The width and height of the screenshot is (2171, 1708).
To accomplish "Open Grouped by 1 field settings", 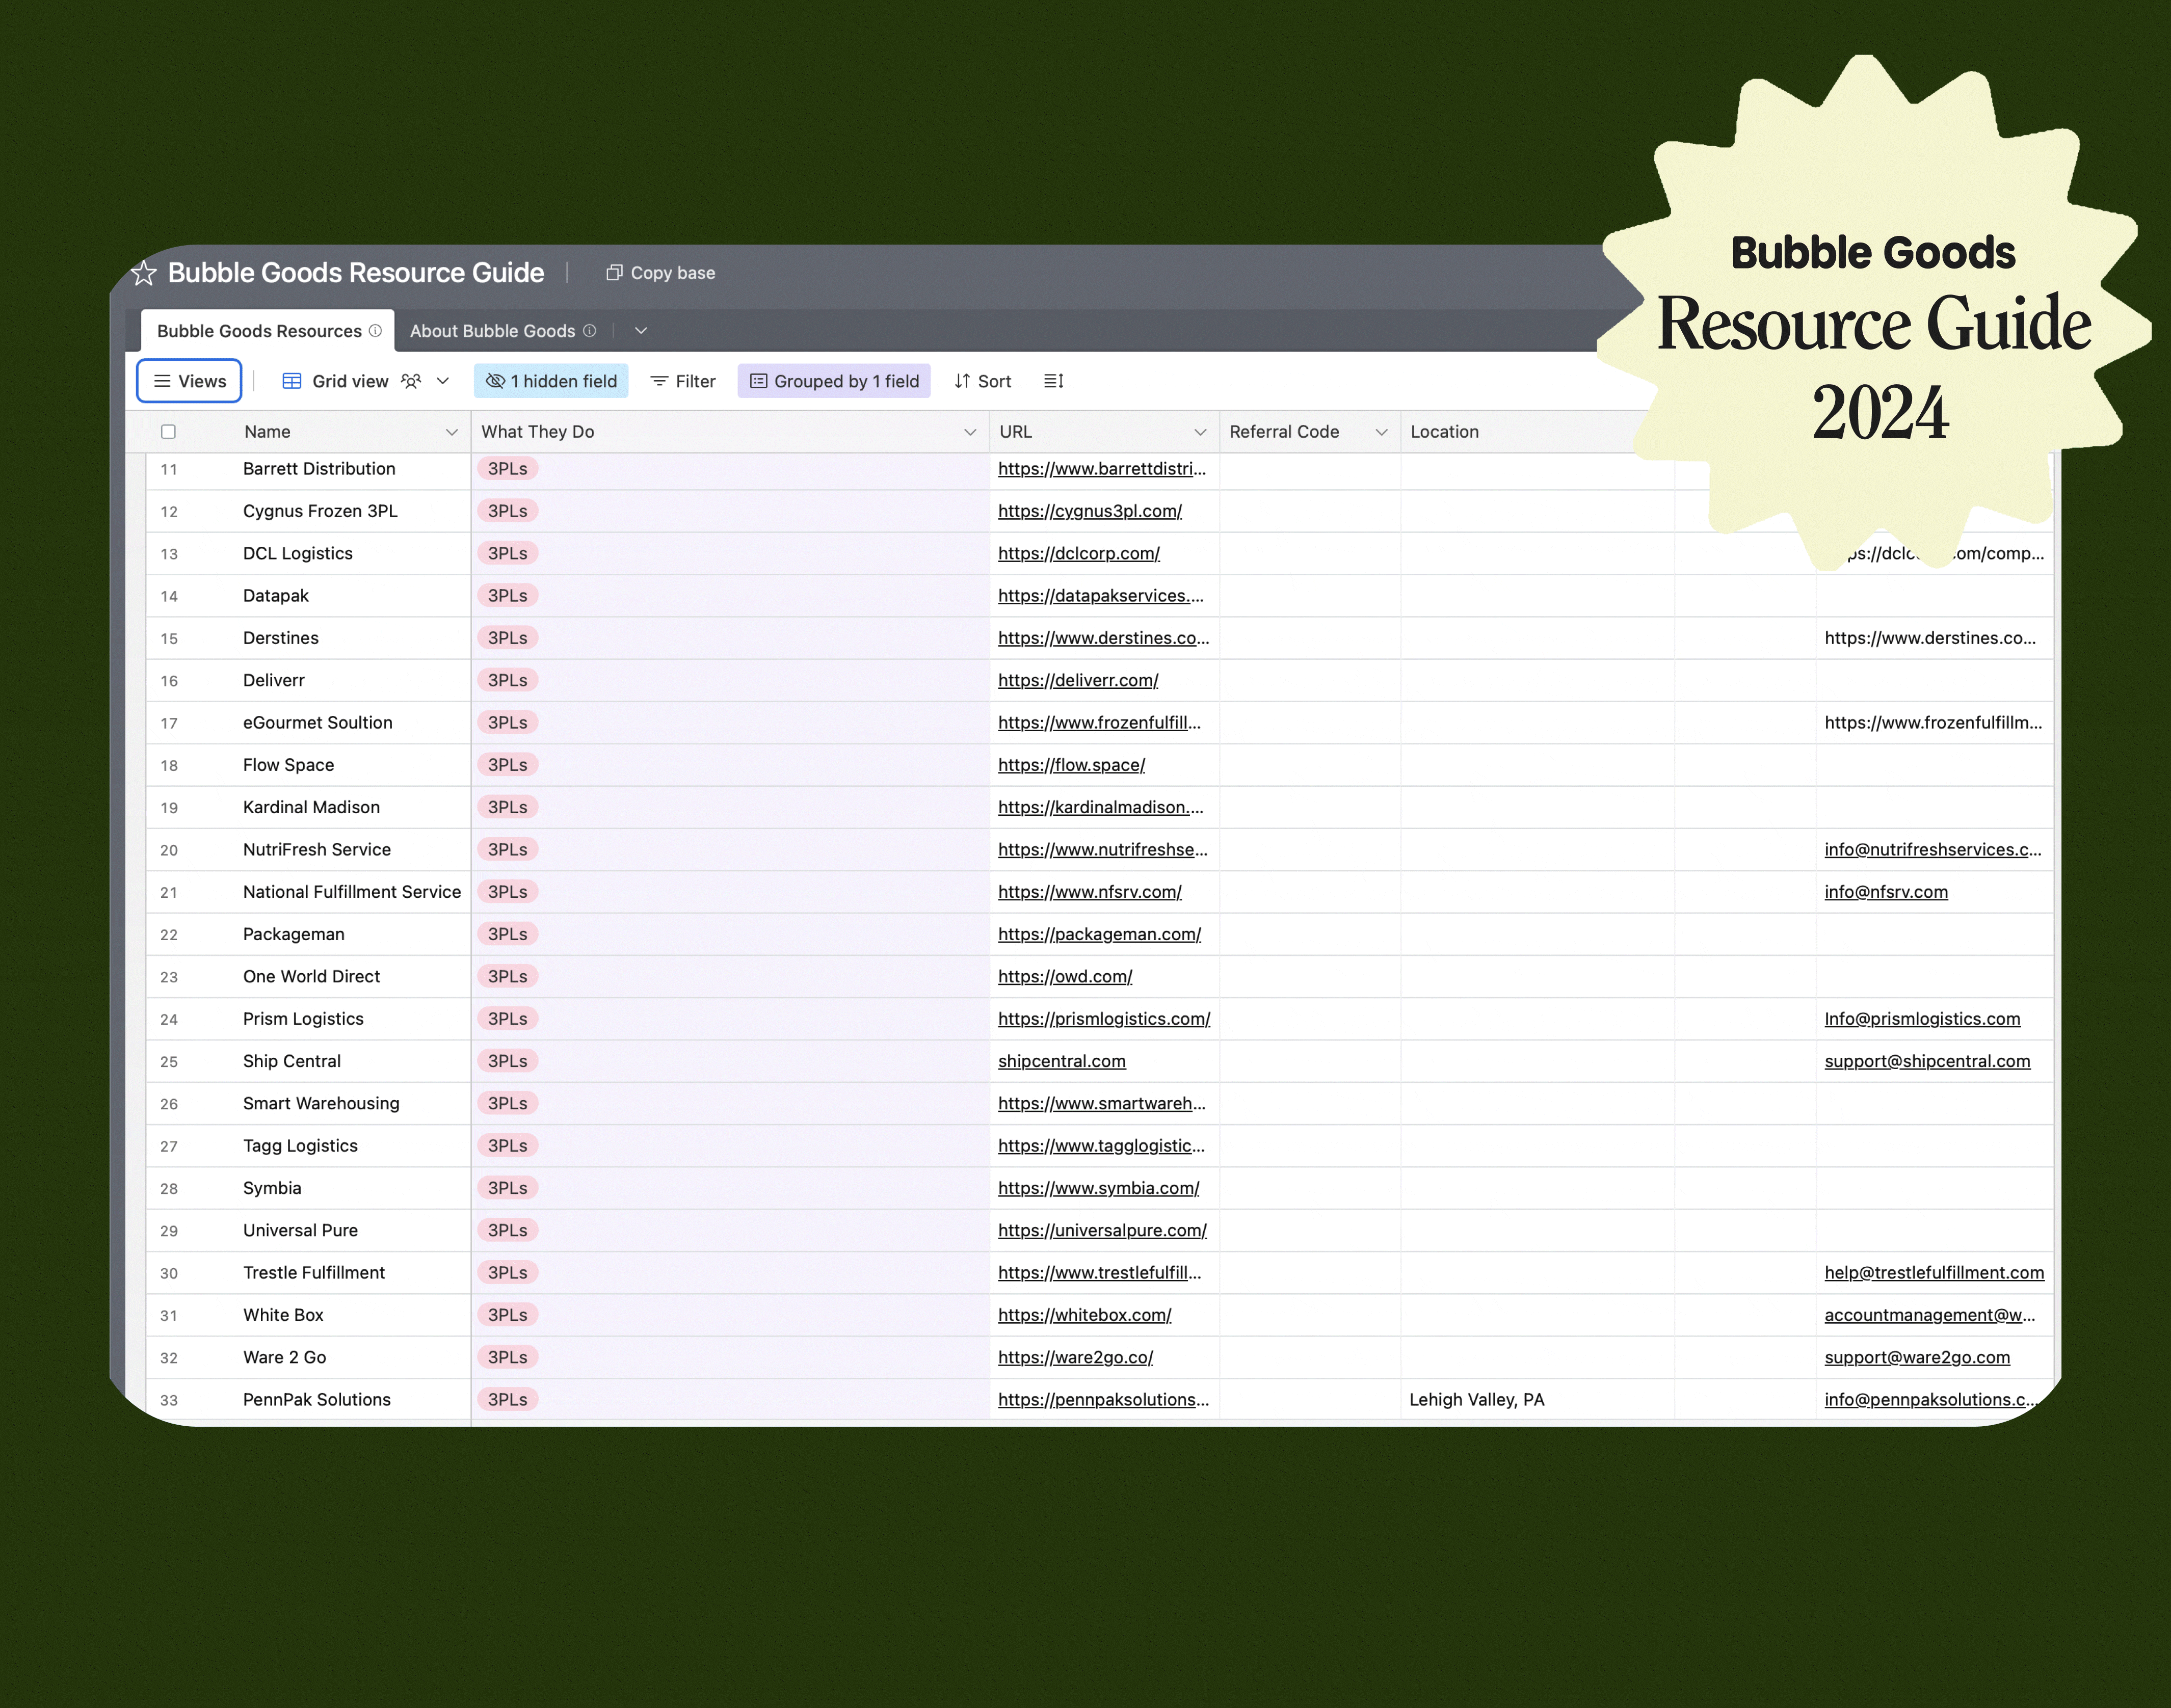I will [x=834, y=381].
